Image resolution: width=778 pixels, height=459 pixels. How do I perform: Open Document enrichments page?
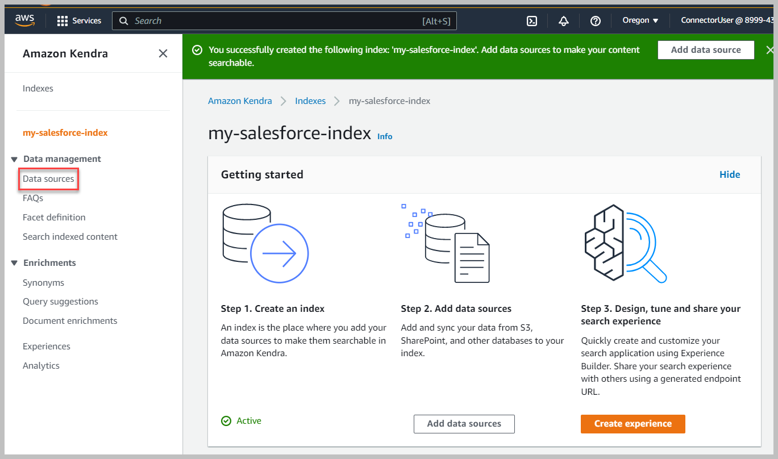[70, 321]
